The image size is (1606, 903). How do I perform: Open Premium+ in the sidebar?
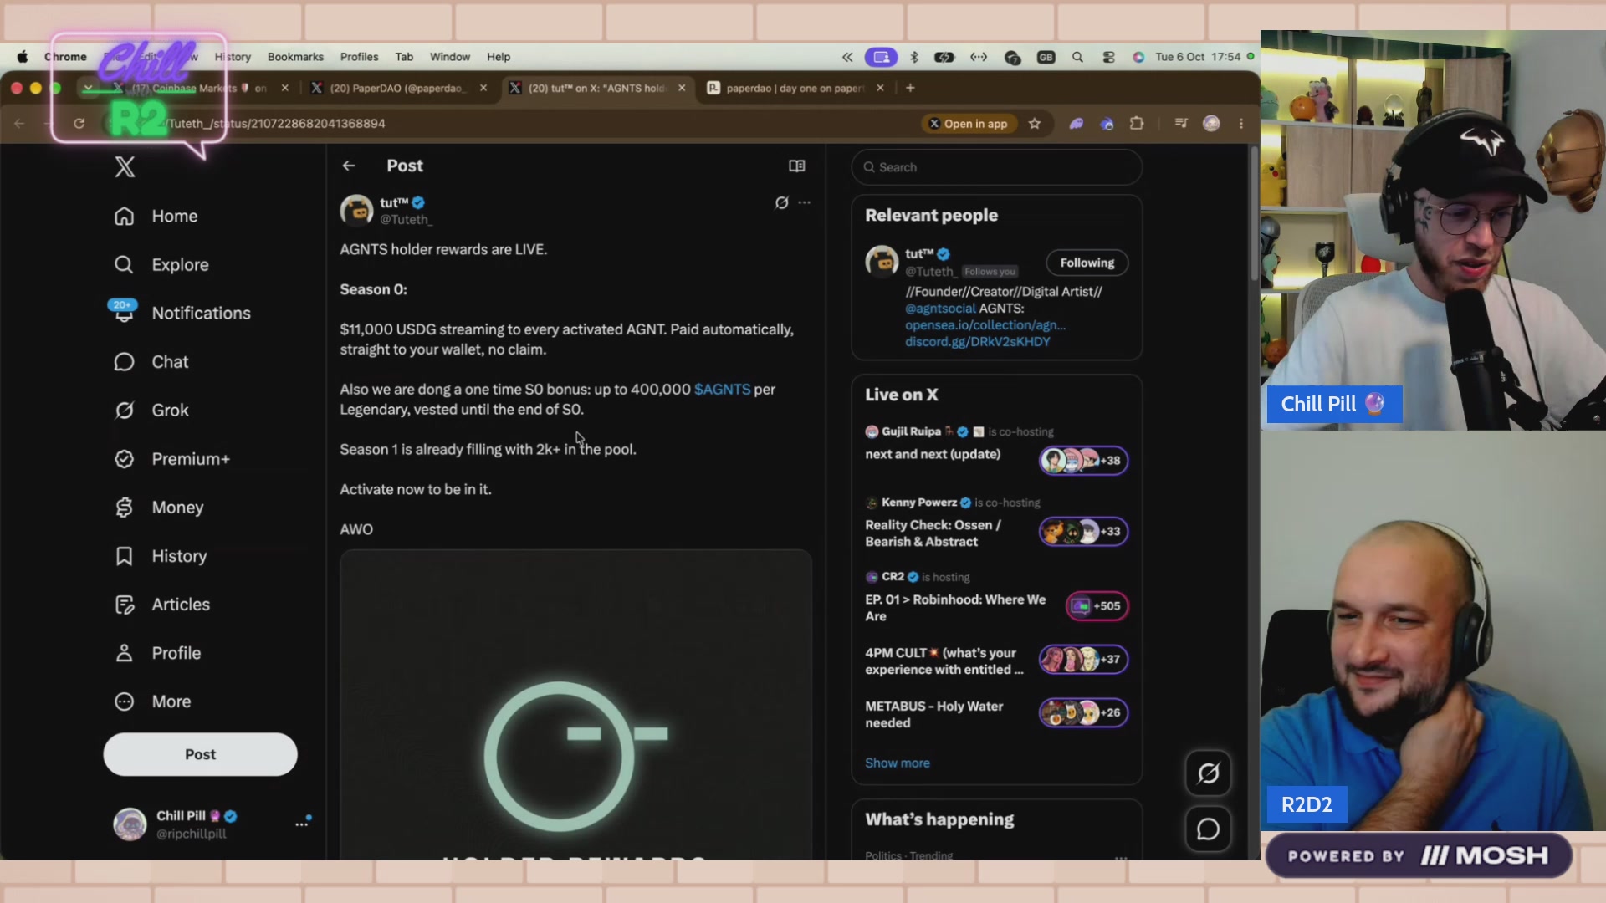pyautogui.click(x=171, y=459)
